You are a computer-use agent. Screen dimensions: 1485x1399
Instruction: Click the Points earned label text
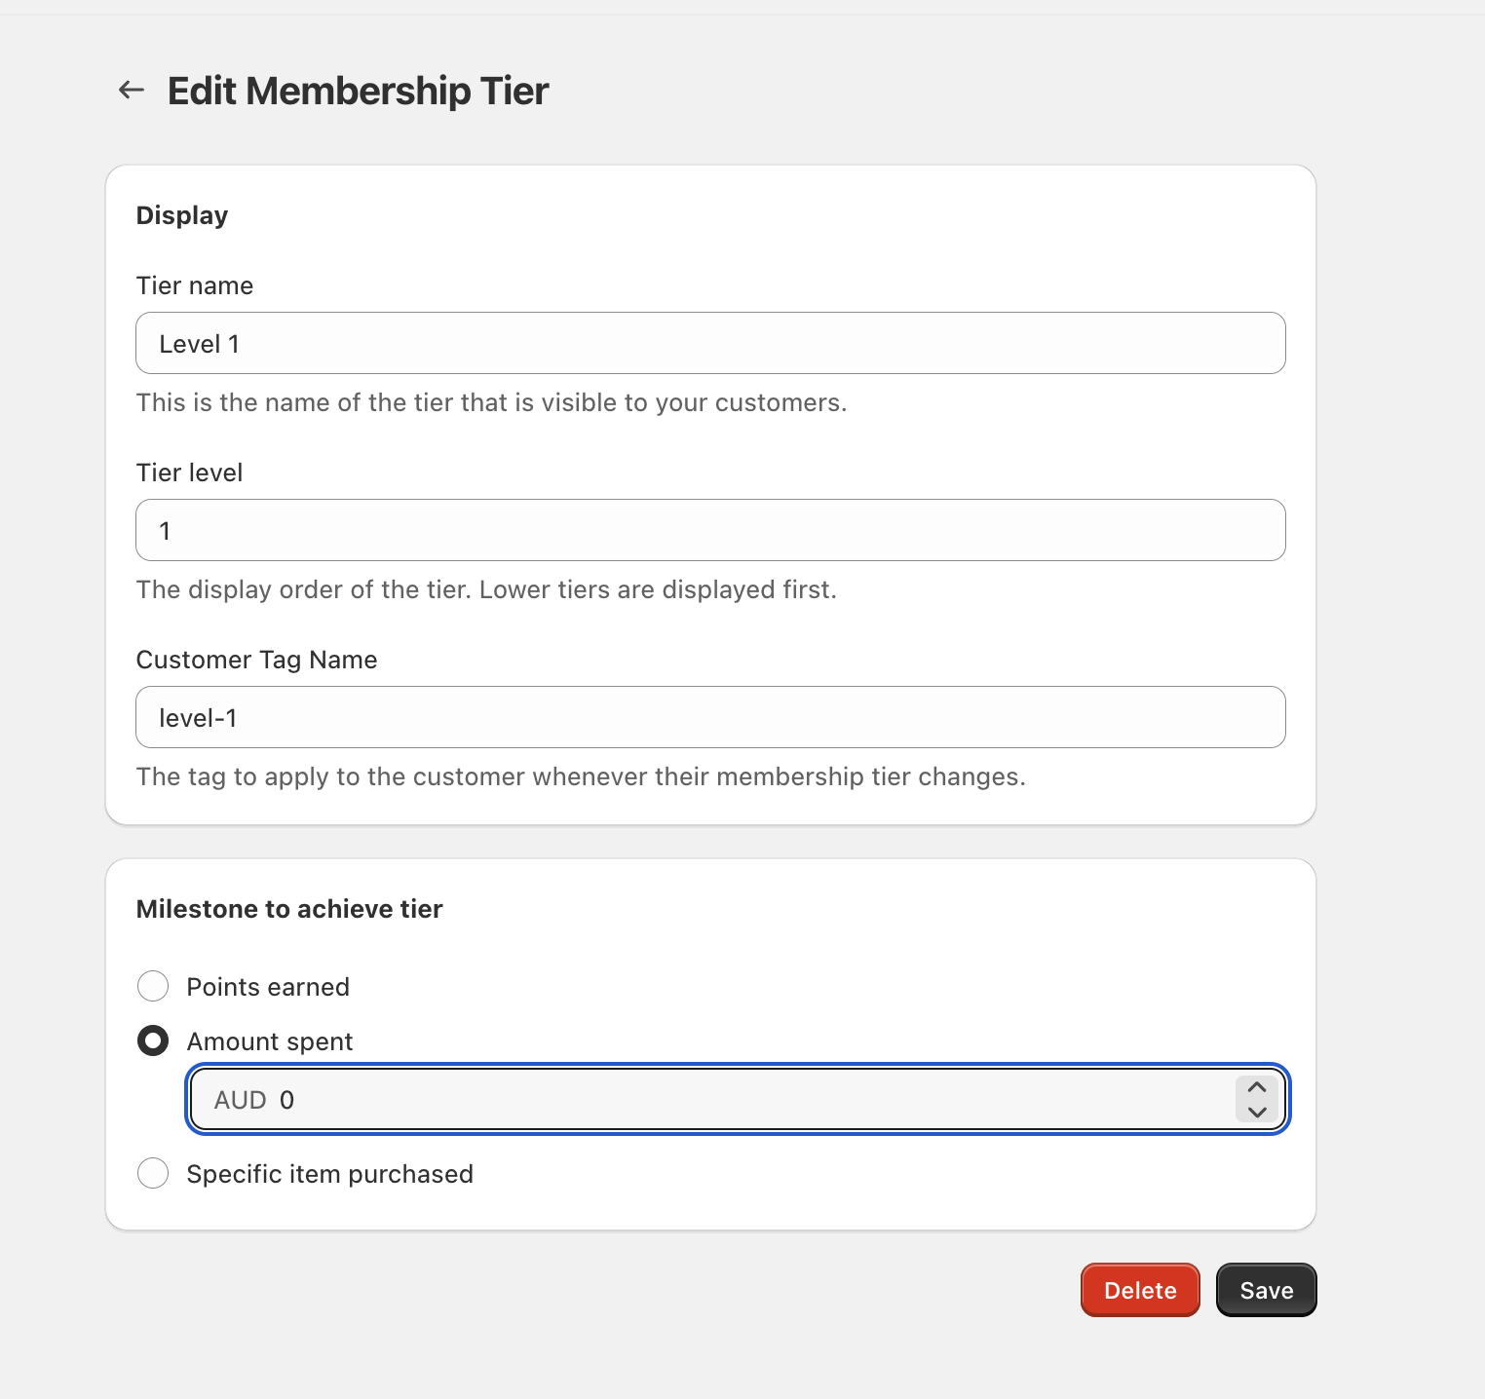point(267,986)
